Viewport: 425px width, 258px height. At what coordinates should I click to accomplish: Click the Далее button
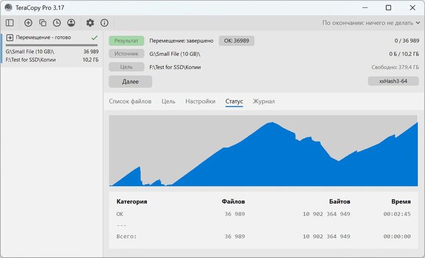(x=131, y=81)
